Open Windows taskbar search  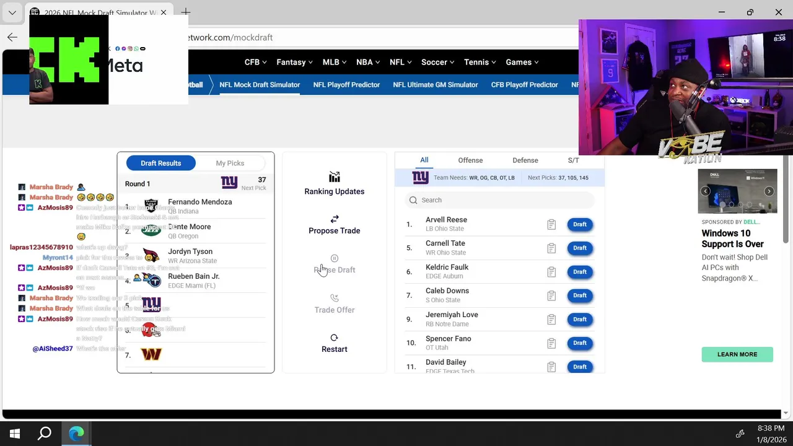click(45, 434)
